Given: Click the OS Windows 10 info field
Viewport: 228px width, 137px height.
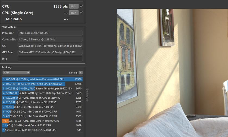Looking at the screenshot, I should pyautogui.click(x=50, y=46).
